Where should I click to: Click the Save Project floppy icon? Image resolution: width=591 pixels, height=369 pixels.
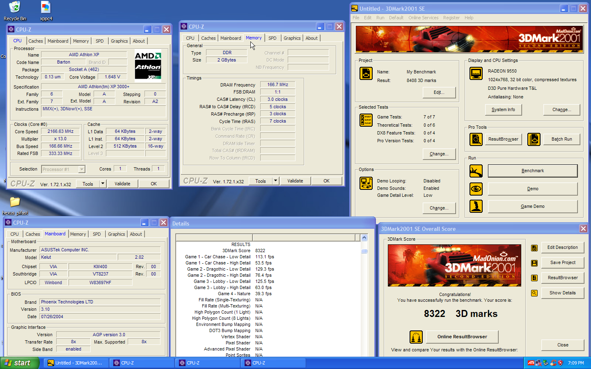[534, 263]
